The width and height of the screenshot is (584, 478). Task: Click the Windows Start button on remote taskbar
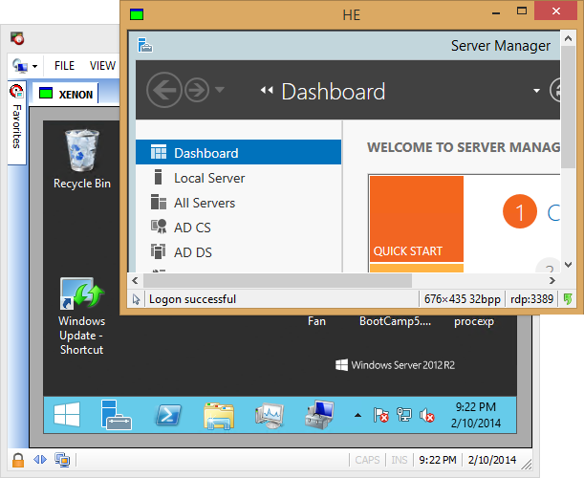(67, 414)
